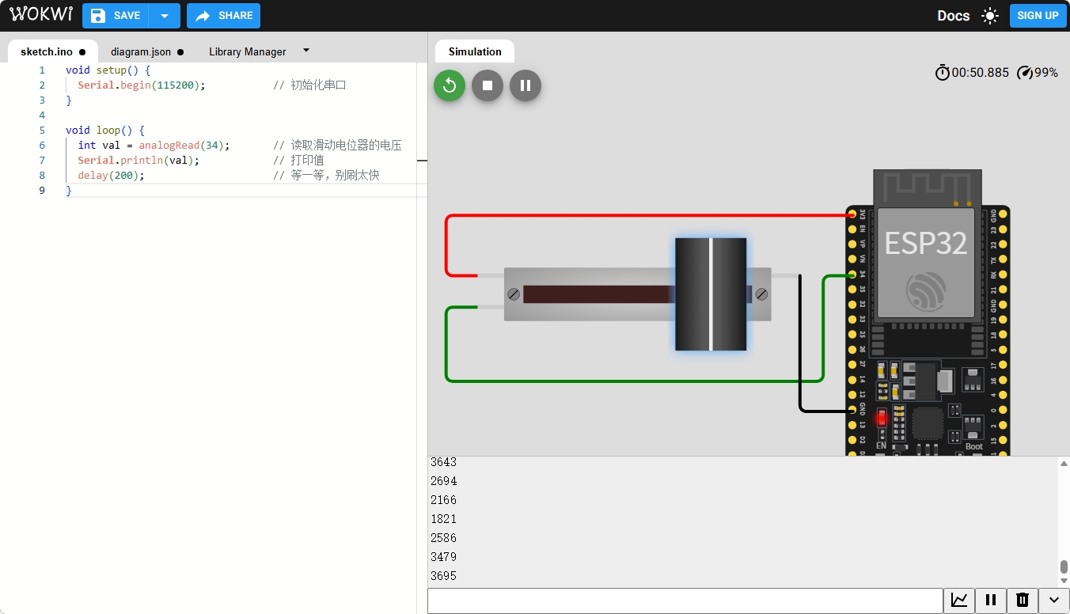Click 'Serial.begin(115200);' in the editor
Screen dimensions: 1070x614
click(x=142, y=85)
